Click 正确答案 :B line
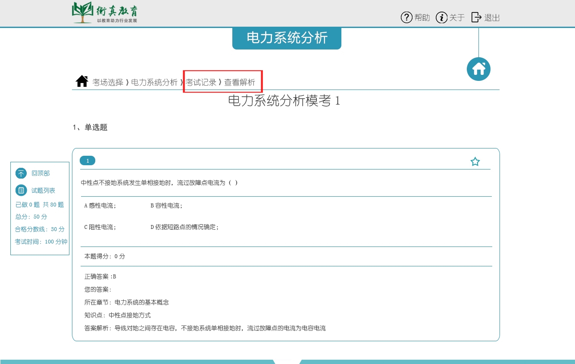Screen dimensions: 575x364 pos(100,277)
